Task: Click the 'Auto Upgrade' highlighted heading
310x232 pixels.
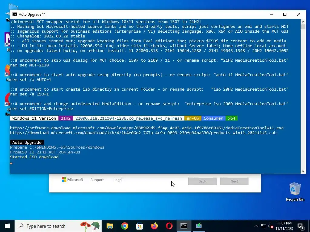Action: point(27,143)
